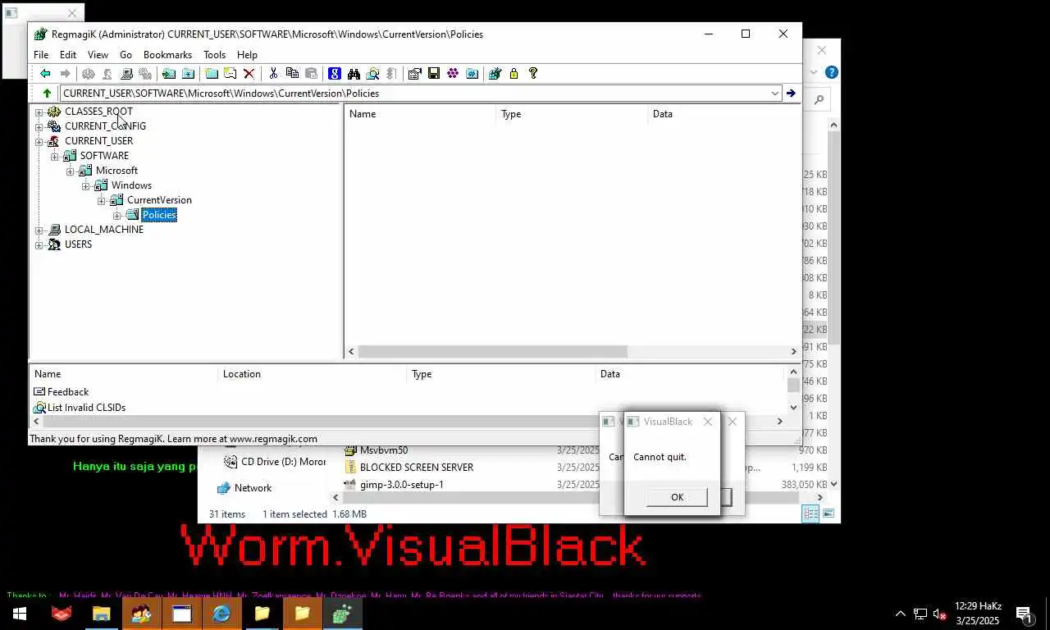Click the Copy icon in RegmagiK toolbar
The width and height of the screenshot is (1050, 630).
(292, 74)
